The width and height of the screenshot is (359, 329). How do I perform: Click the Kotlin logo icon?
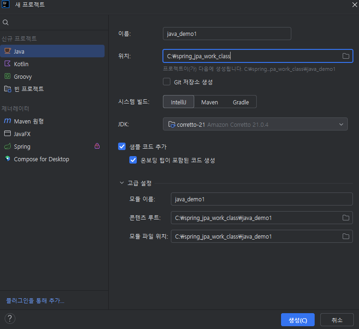click(x=7, y=63)
